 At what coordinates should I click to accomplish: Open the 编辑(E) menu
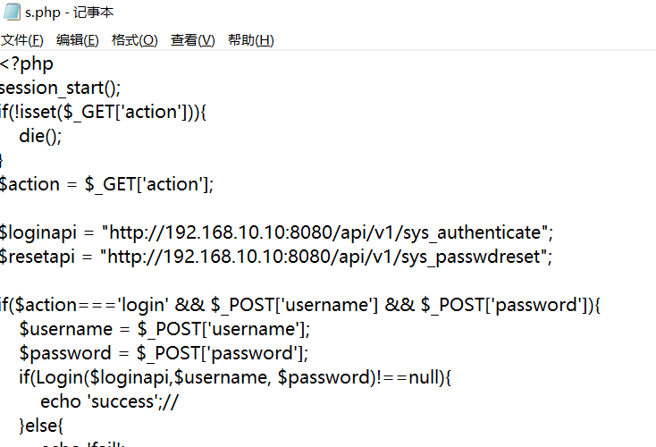pyautogui.click(x=77, y=40)
